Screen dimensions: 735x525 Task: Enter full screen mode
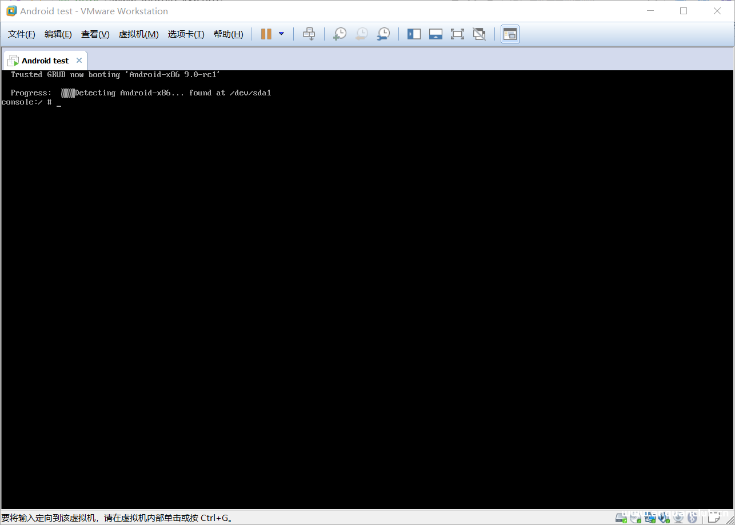457,34
